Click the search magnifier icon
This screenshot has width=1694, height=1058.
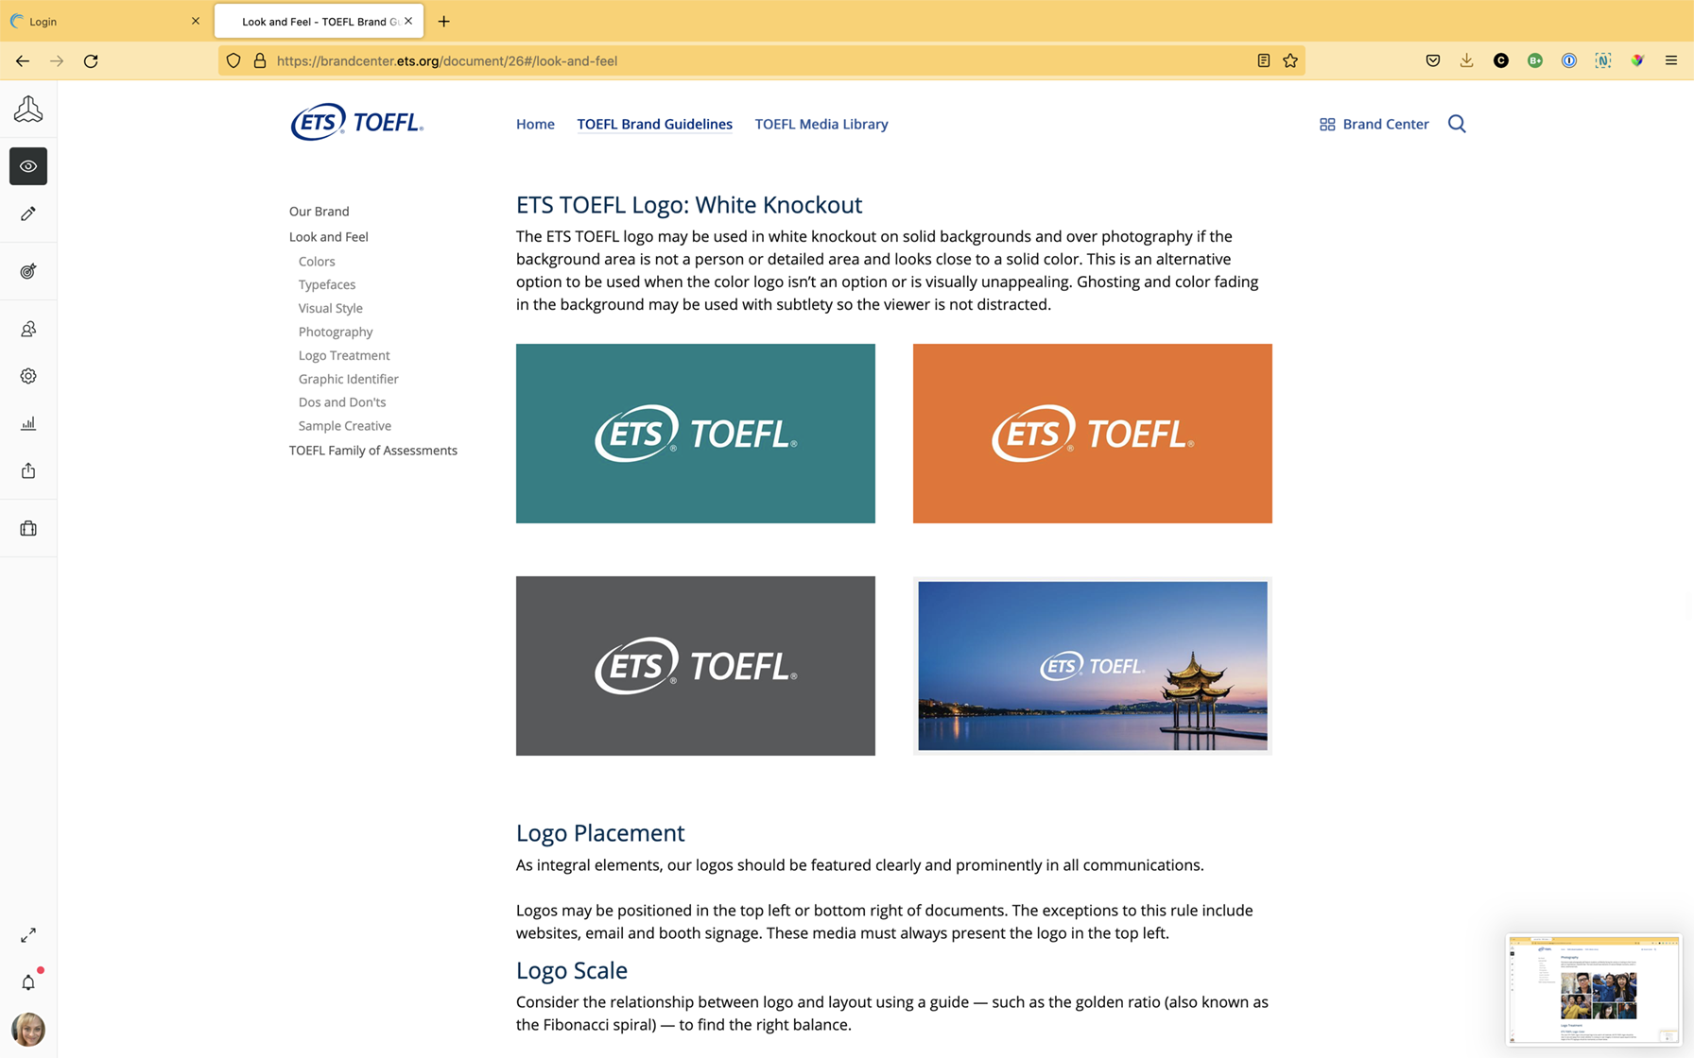tap(1457, 124)
